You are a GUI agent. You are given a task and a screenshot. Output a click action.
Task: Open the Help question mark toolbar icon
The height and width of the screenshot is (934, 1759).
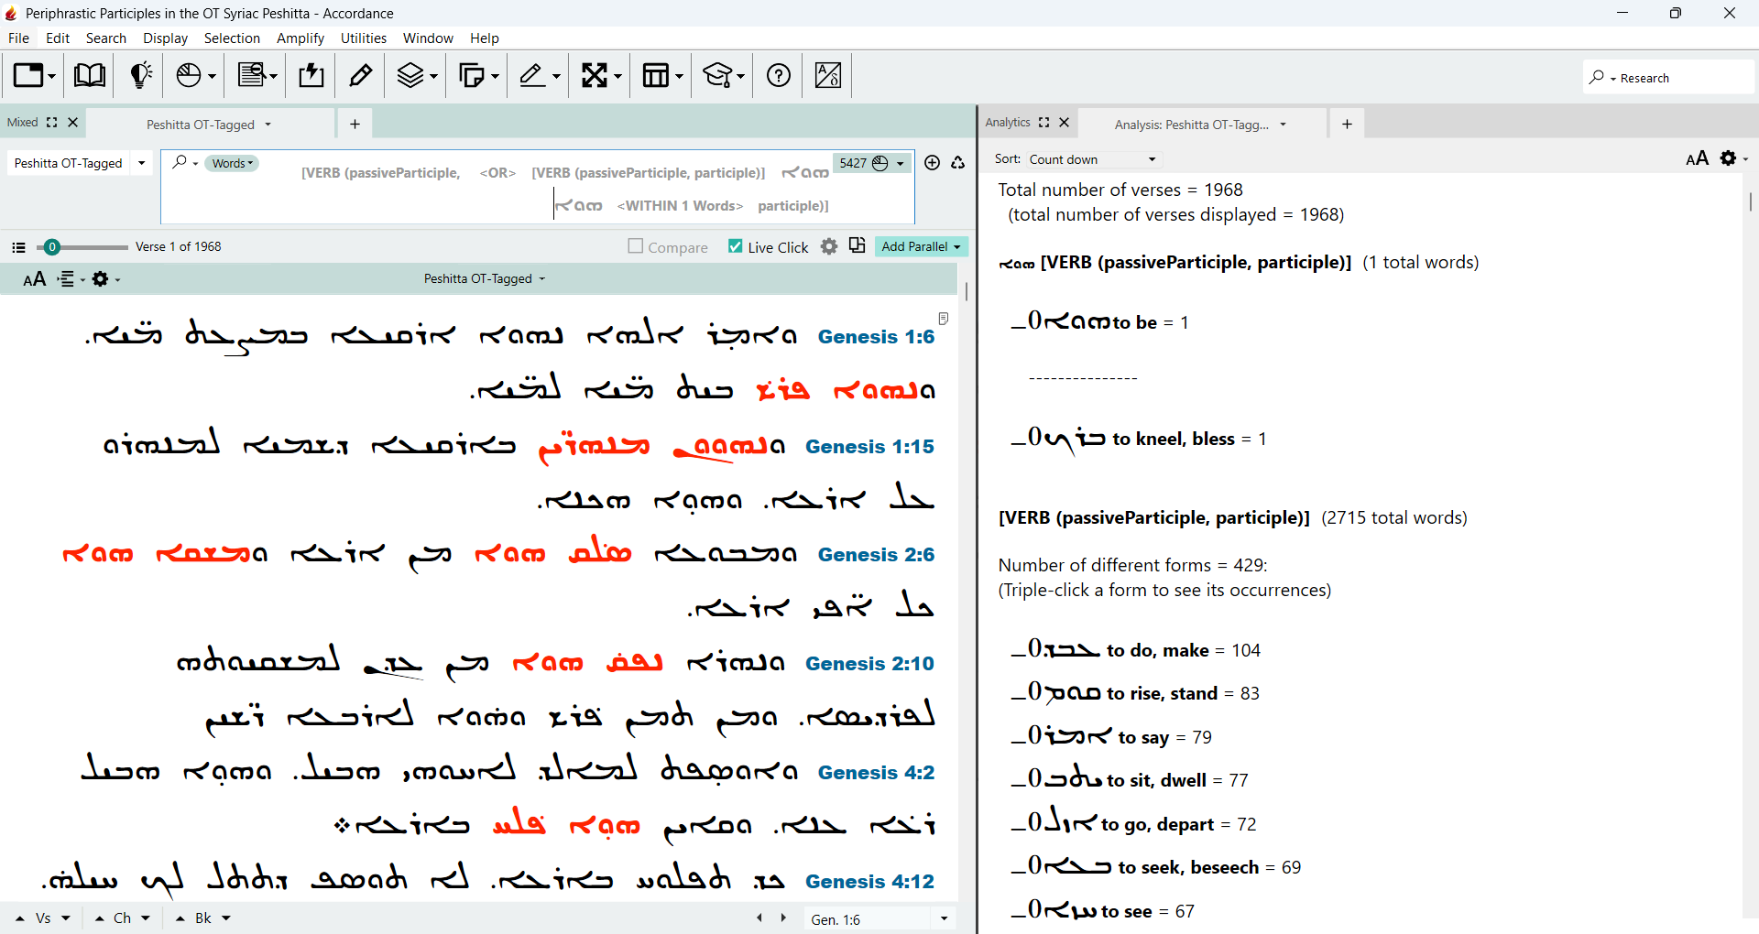(779, 75)
